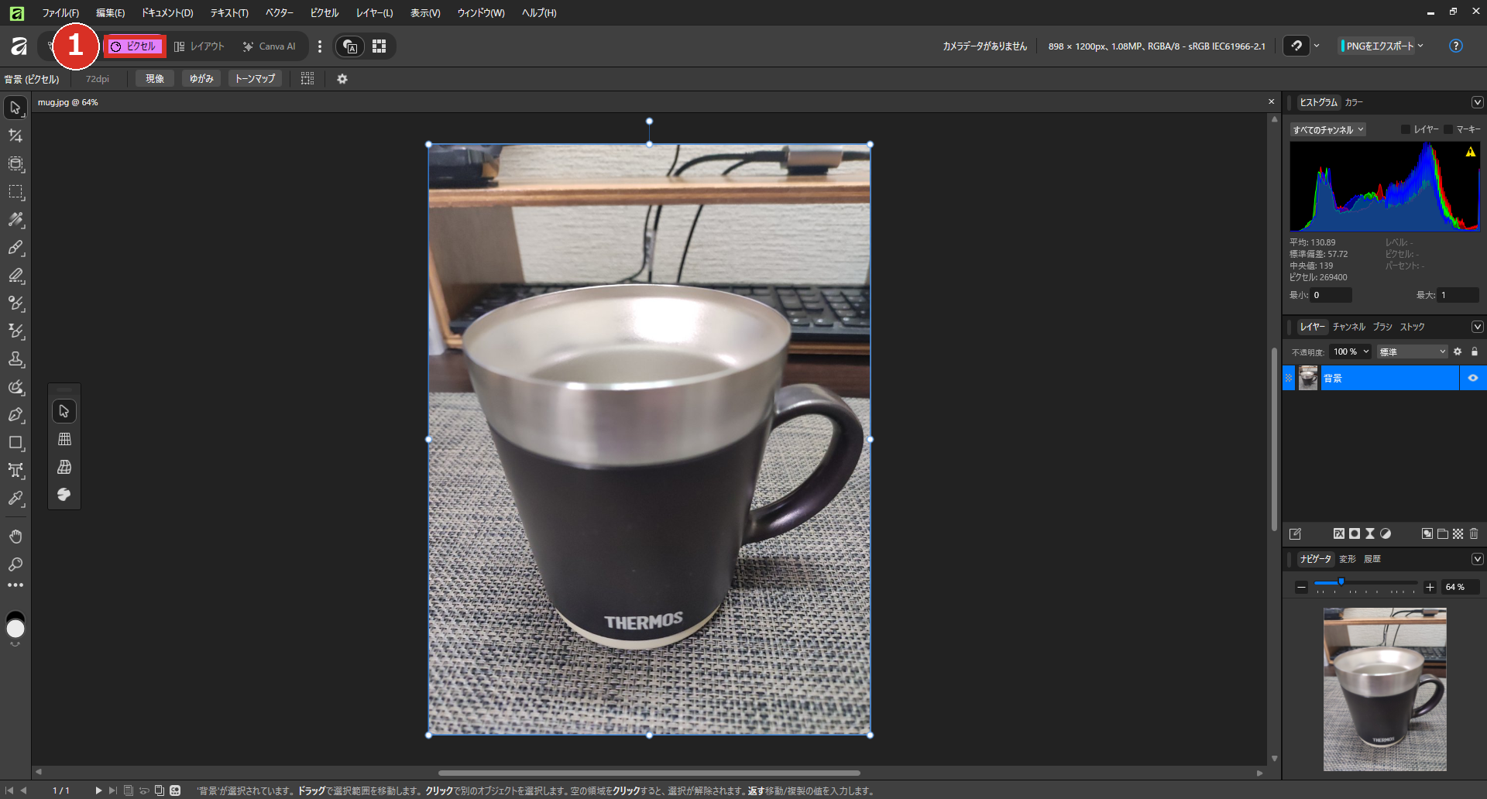The image size is (1487, 799).
Task: Toggle the レイヤー checkbox in the histogram panel
Action: pos(1406,129)
